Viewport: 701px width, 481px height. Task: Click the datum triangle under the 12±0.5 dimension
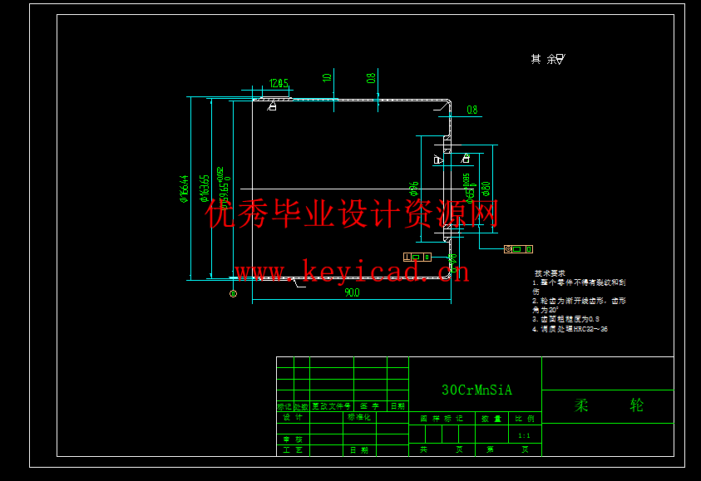tap(272, 106)
